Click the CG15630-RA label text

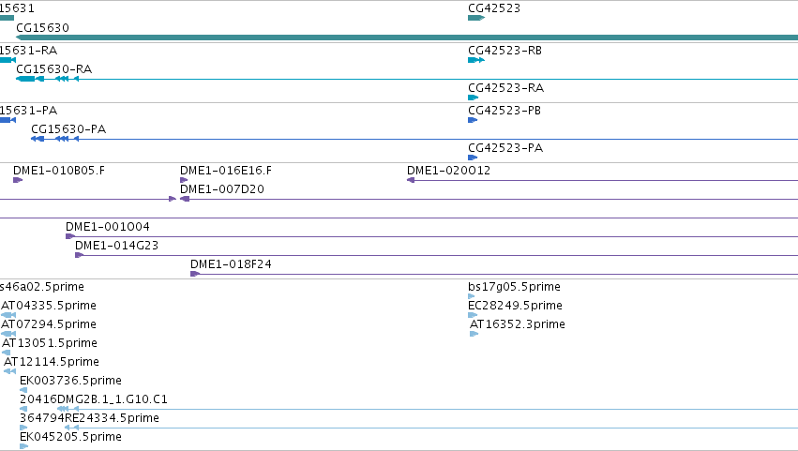54,68
